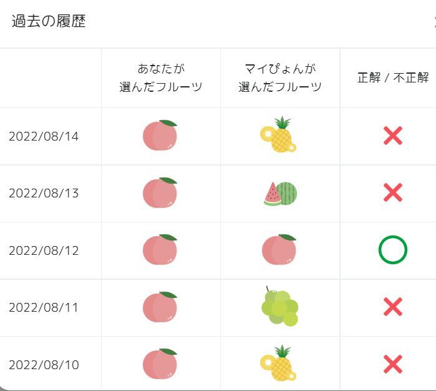Screen dimensions: 436x391
Task: Click the green correct circle for 2022/08/12
Action: click(x=393, y=250)
